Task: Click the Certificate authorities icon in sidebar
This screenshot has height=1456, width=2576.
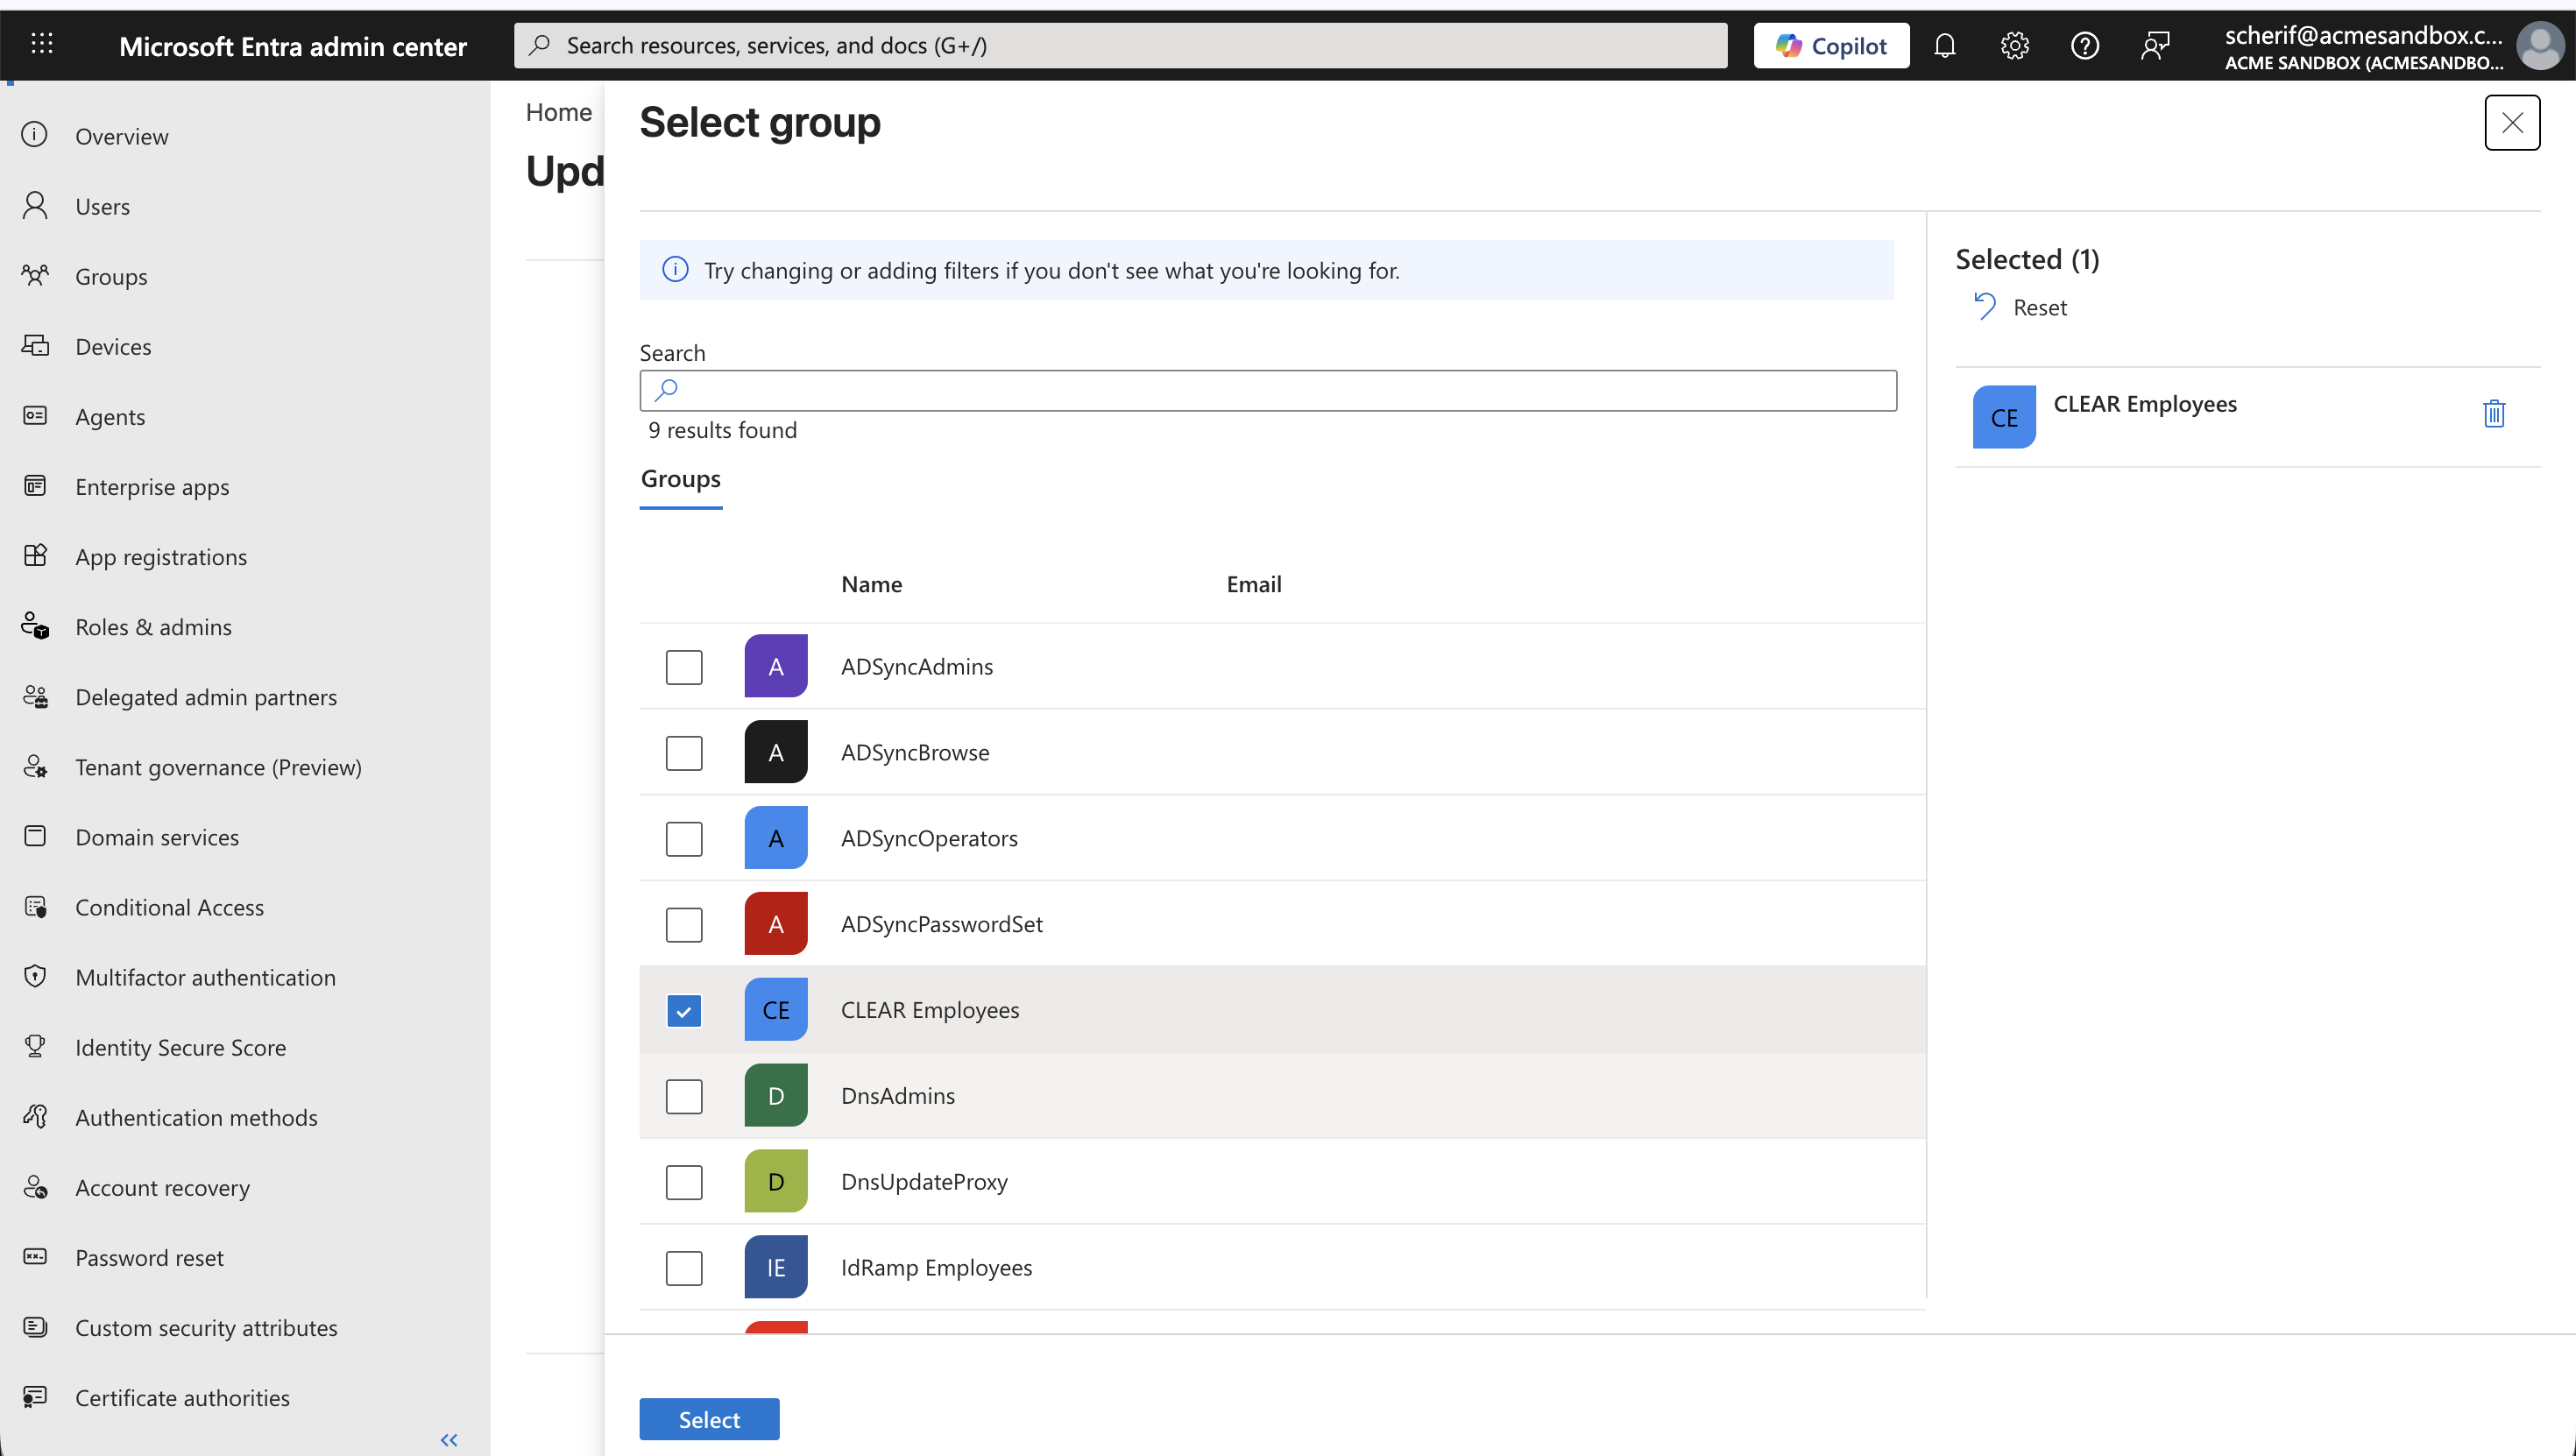Action: (x=35, y=1396)
